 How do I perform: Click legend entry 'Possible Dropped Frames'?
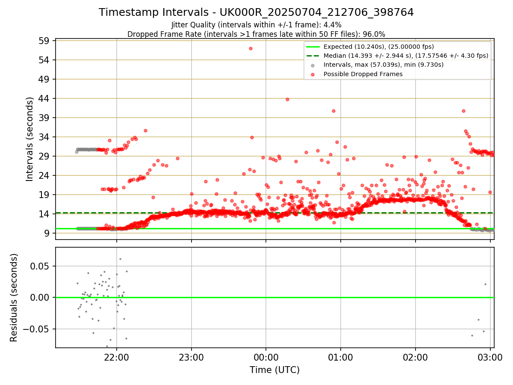point(363,74)
